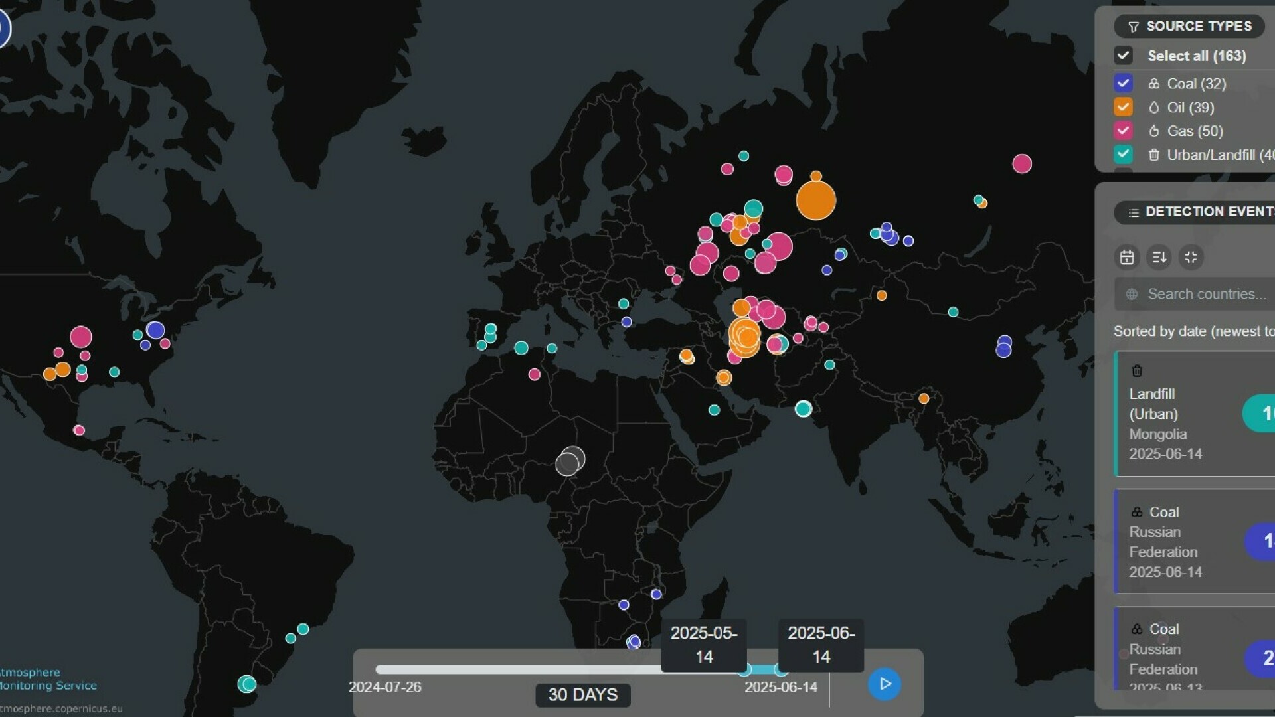Click the large orange oil emission marker
This screenshot has width=1275, height=717.
(x=815, y=200)
